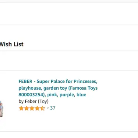Viewport: 138px width, 138px height.
Task: Click the blank section above Wish List heading
Action: [x=69, y=14]
